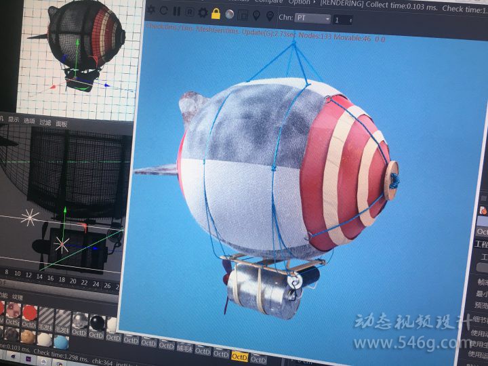Open the 过滤 filter viewport menu

click(45, 123)
